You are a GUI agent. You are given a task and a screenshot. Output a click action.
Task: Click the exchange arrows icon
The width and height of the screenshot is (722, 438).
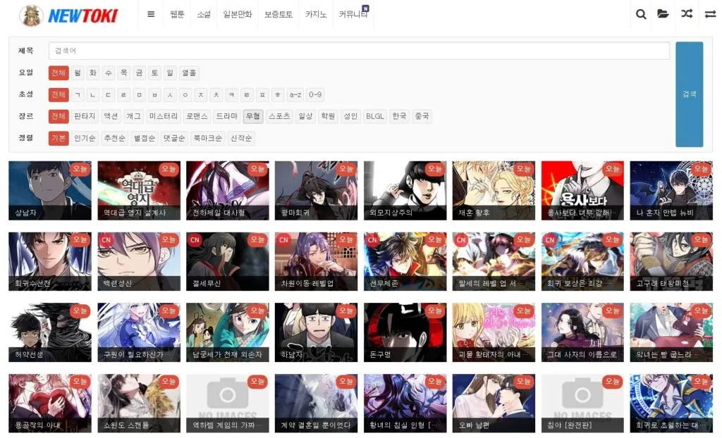pyautogui.click(x=710, y=14)
